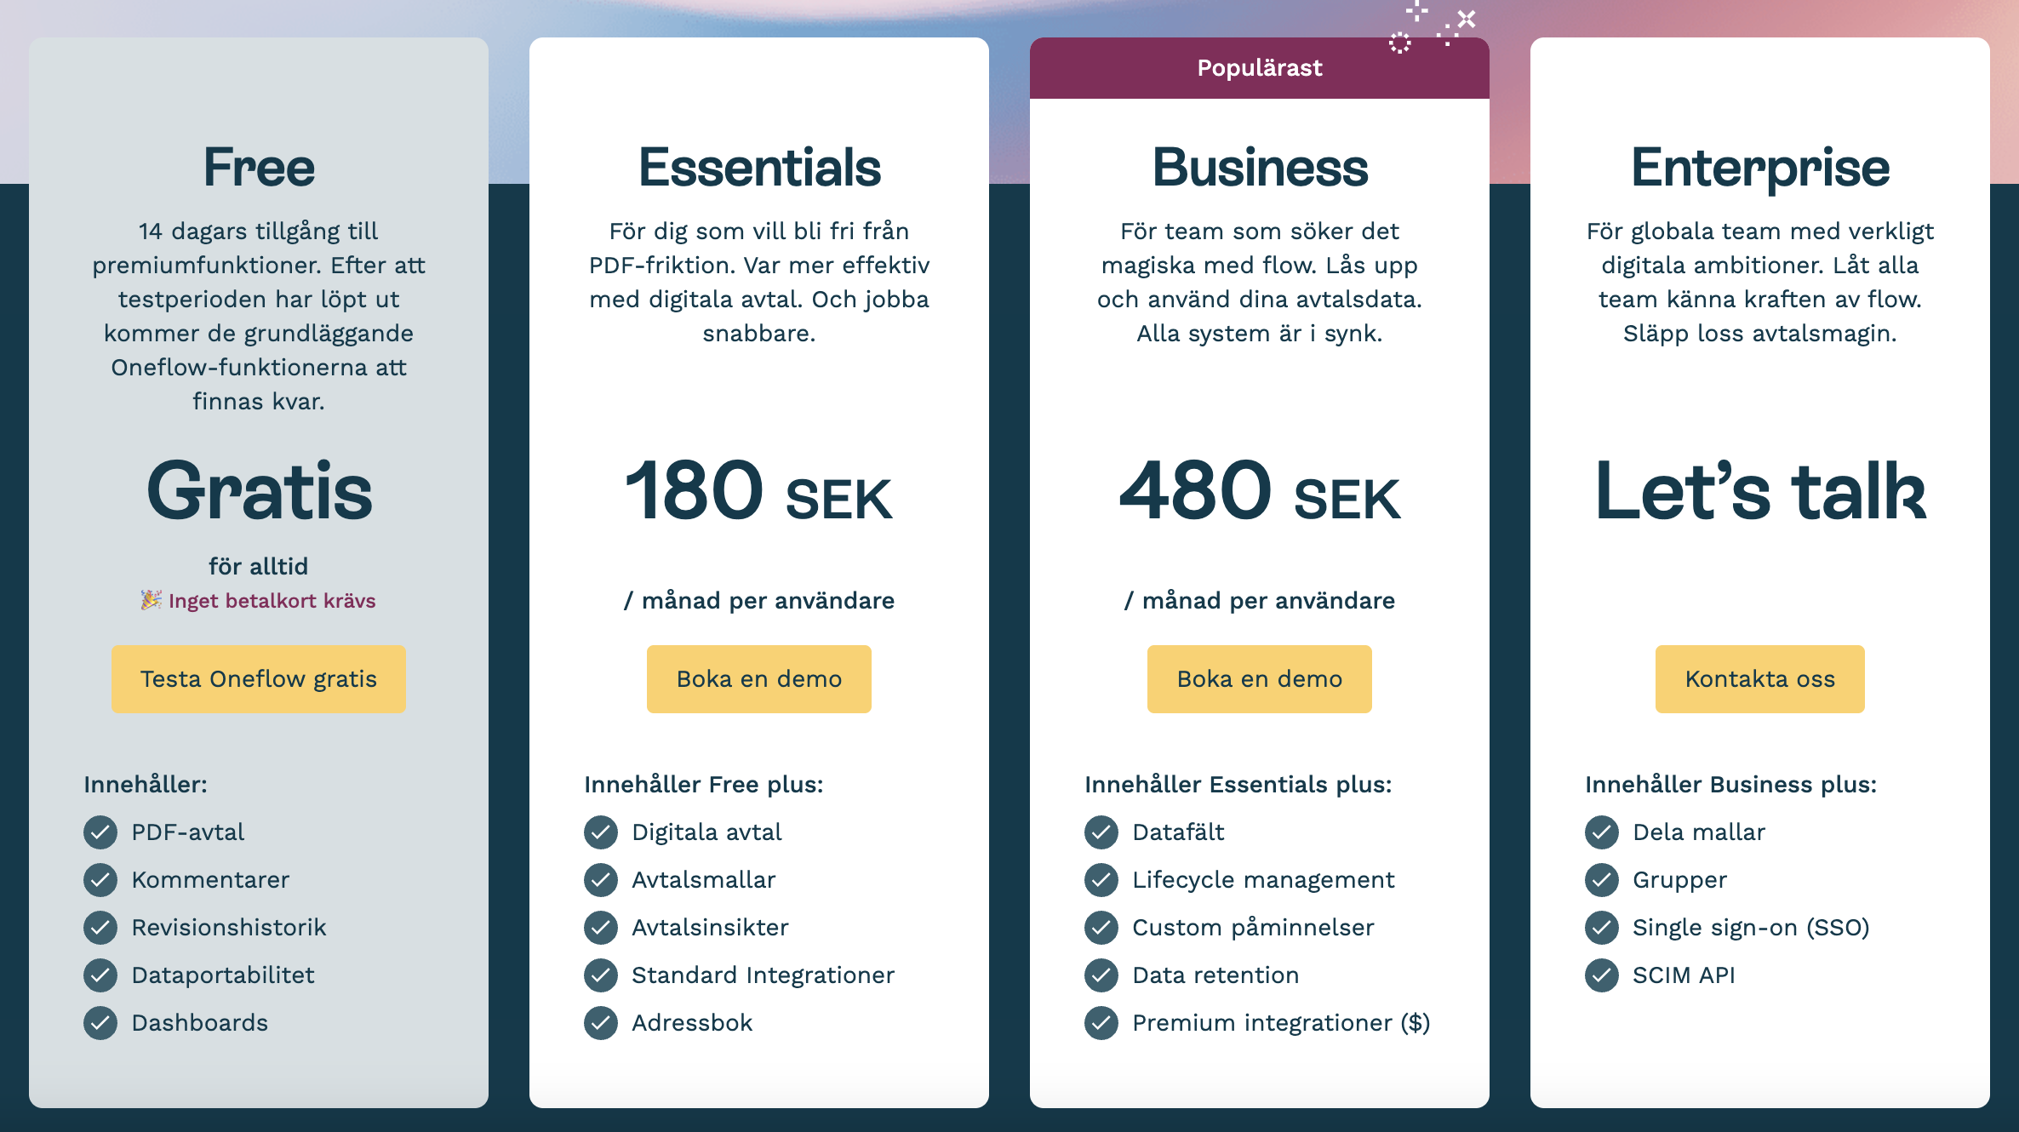Click the Populärast banner on Business card
Viewport: 2019px width, 1132px height.
(1260, 68)
